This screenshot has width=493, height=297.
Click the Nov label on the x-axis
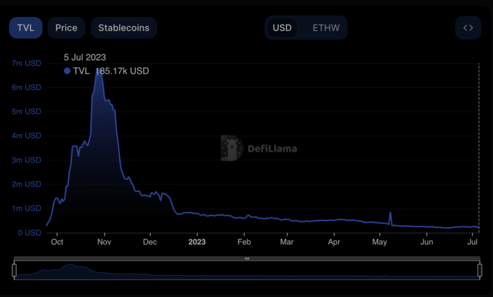click(x=104, y=241)
